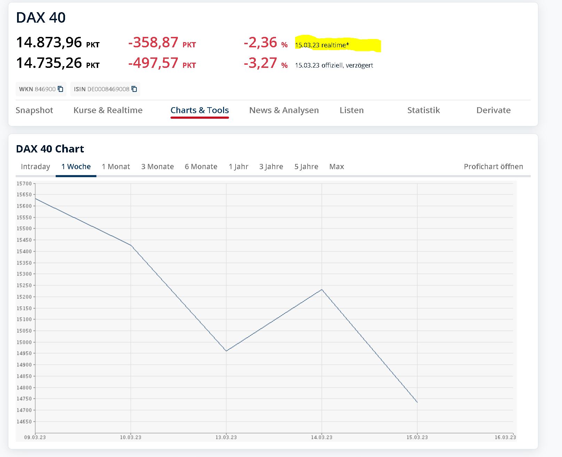Switch to Kurse & Realtime tab
Image resolution: width=562 pixels, height=457 pixels.
[108, 110]
